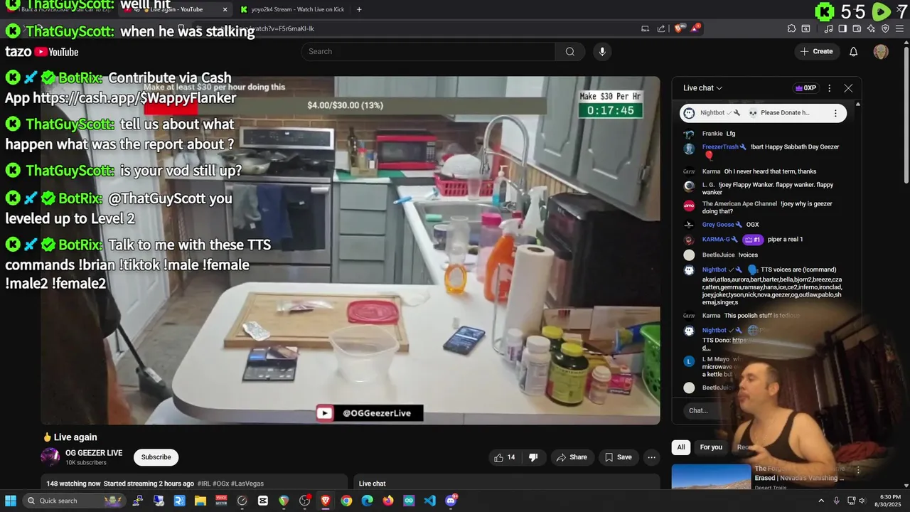
Task: Open YouTube notifications bell
Action: click(x=854, y=51)
